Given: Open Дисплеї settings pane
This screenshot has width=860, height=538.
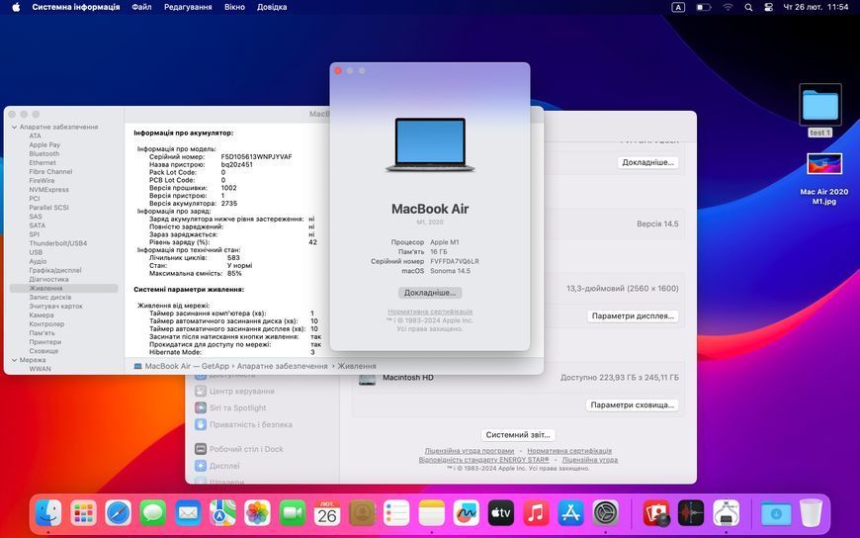Looking at the screenshot, I should [x=217, y=466].
